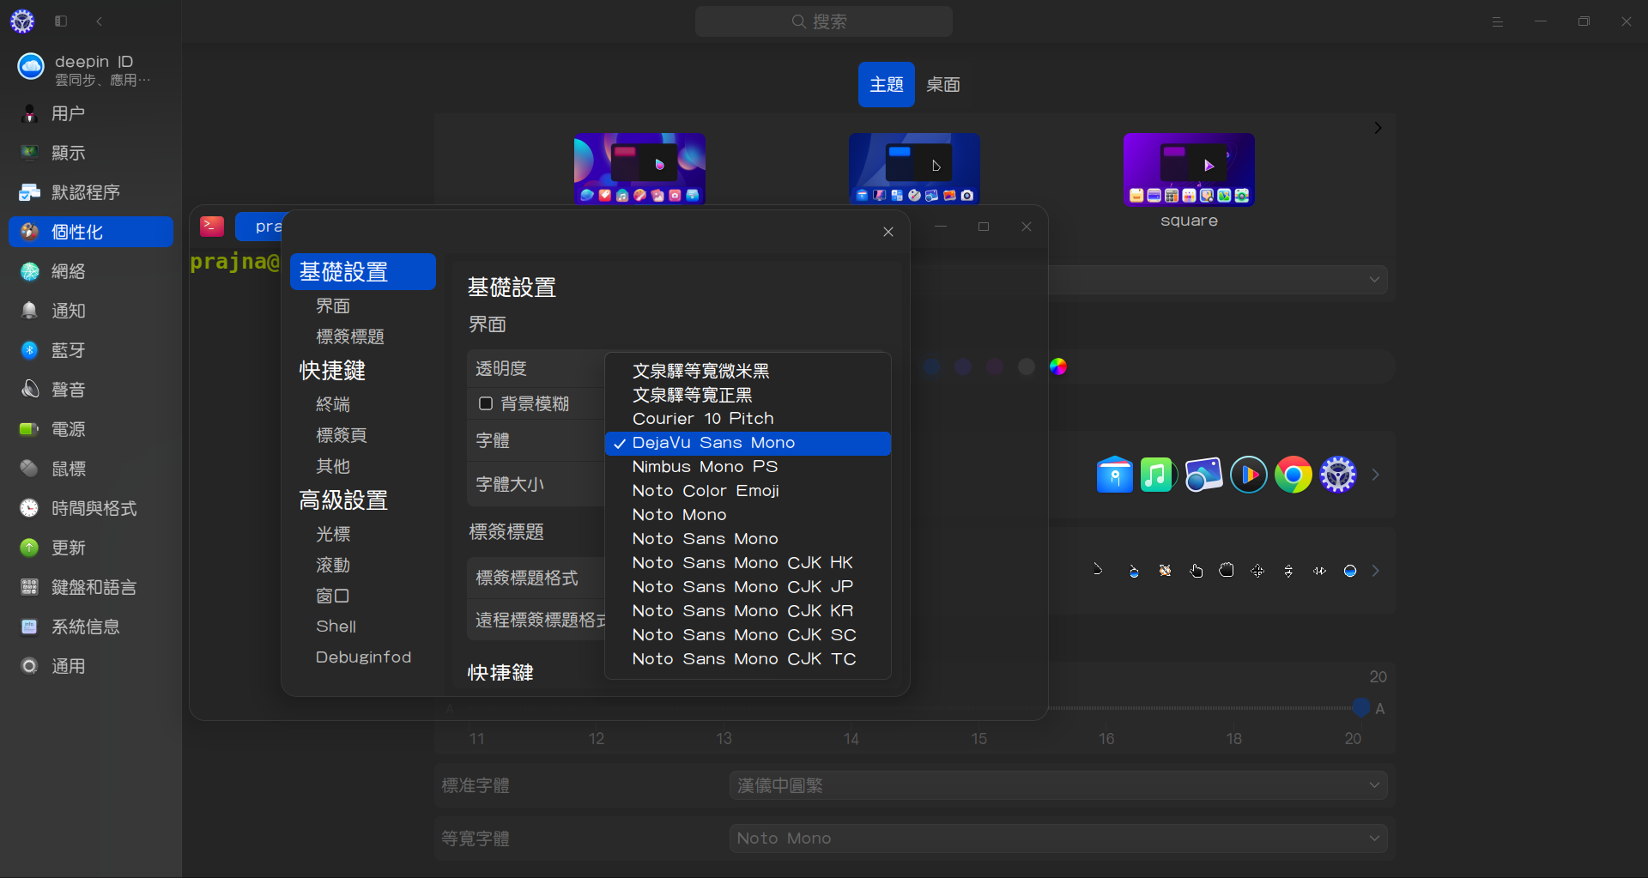
Task: Toggle the sidebar collapse icon in title bar
Action: [x=61, y=21]
